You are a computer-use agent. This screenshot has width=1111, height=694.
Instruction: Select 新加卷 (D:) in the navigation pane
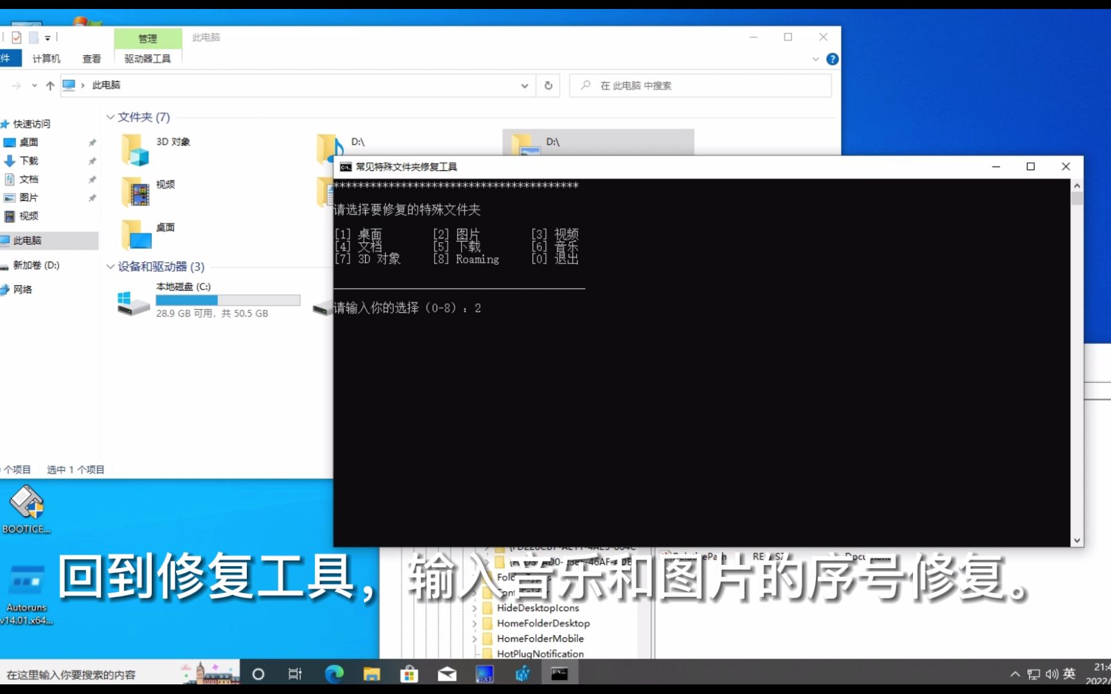[36, 265]
